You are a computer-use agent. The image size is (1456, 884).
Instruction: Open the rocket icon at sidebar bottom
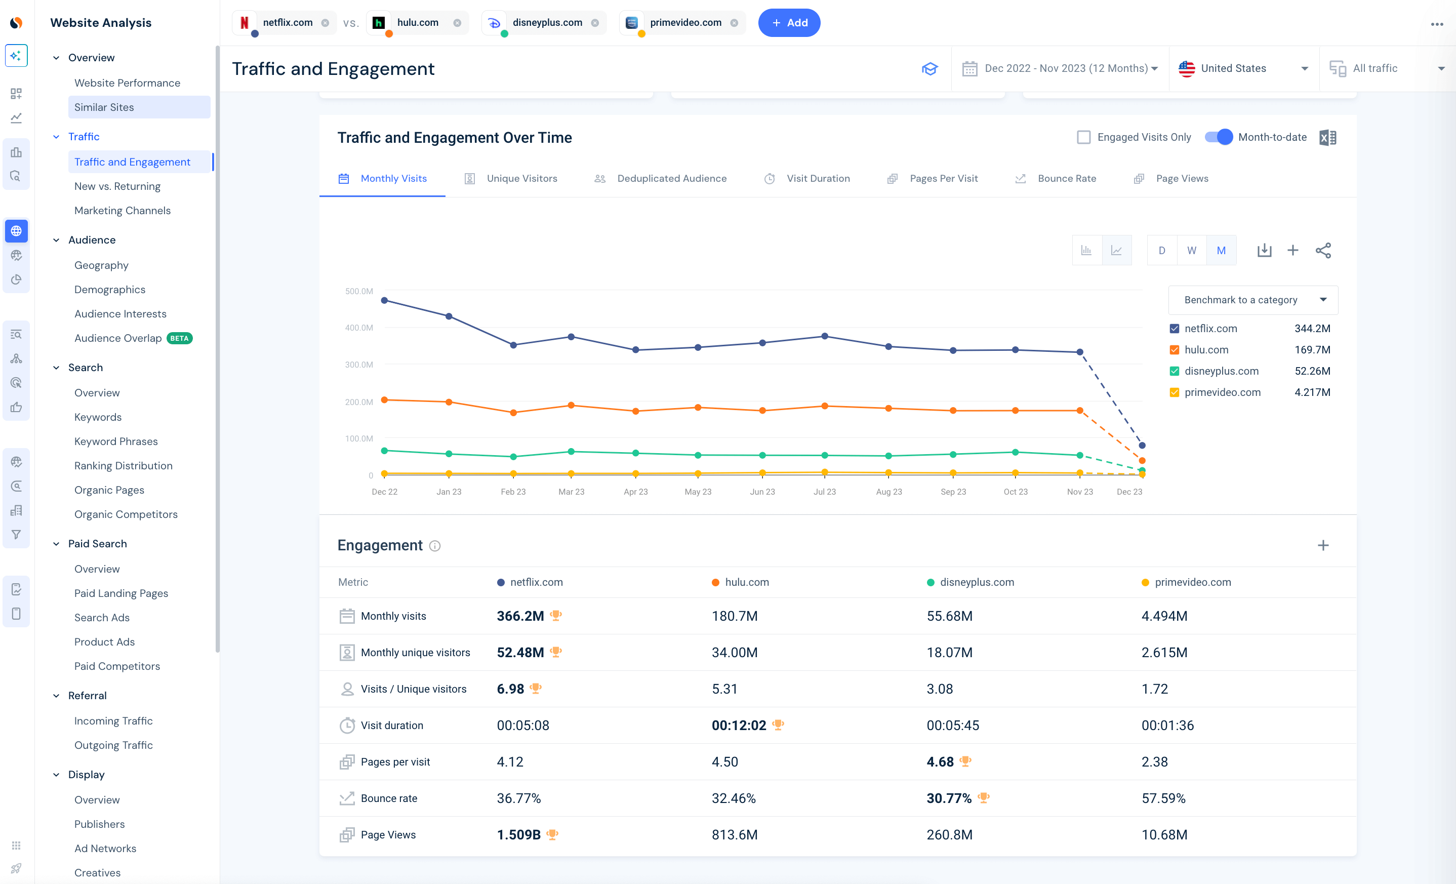pos(16,869)
